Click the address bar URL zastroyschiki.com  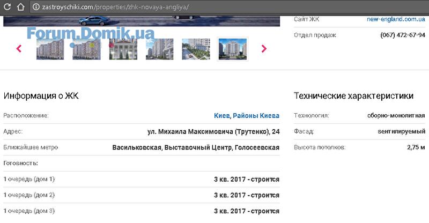[x=115, y=7]
